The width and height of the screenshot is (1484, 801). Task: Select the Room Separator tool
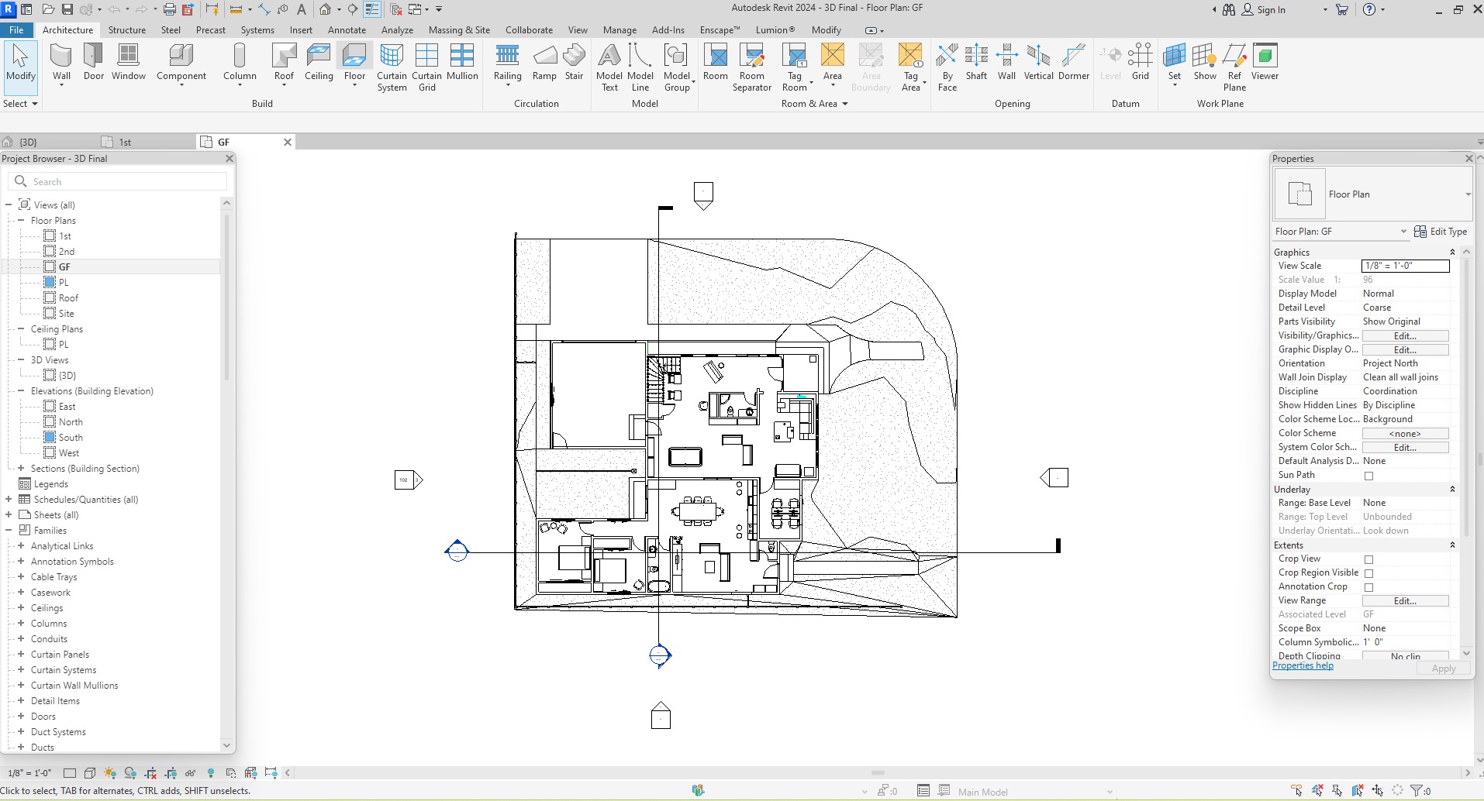(752, 67)
